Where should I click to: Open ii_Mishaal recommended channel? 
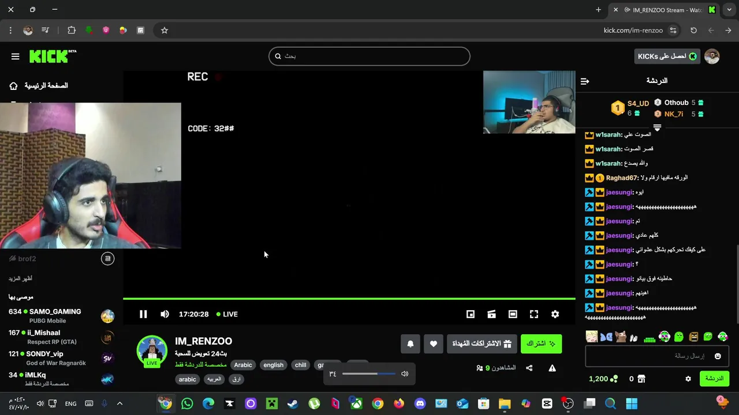(61, 337)
